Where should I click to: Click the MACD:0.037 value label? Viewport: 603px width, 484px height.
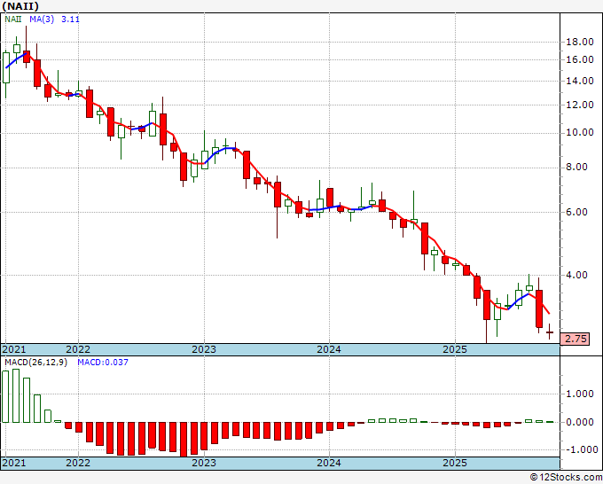103,363
